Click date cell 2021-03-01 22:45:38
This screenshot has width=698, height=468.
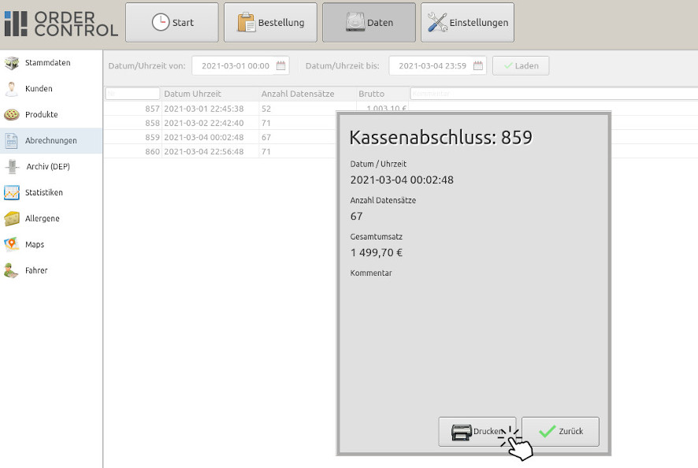(x=204, y=109)
